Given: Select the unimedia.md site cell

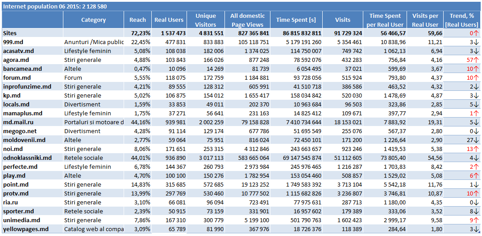Looking at the screenshot, I should (32, 220).
